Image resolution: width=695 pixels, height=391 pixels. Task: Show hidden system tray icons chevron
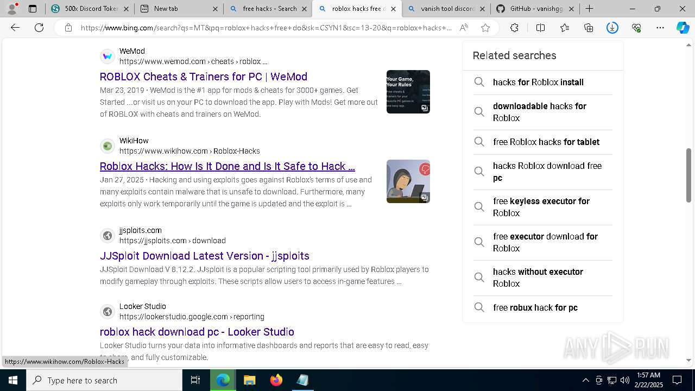(x=585, y=380)
